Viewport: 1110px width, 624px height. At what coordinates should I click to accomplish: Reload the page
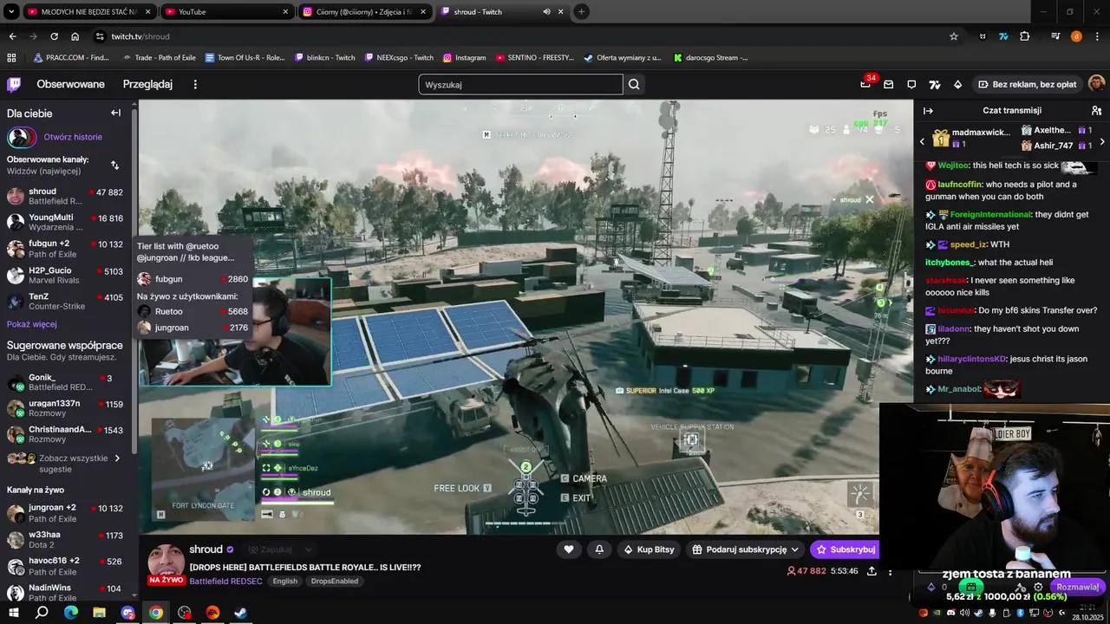point(54,36)
